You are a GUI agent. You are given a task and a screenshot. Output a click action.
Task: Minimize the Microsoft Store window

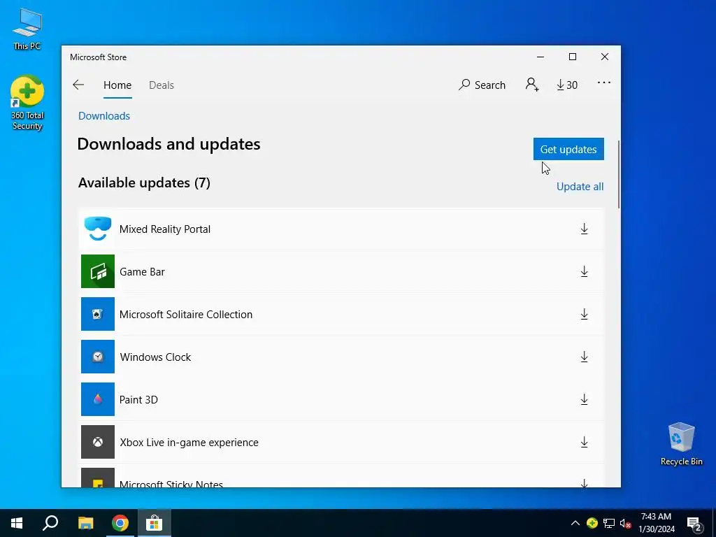[540, 57]
